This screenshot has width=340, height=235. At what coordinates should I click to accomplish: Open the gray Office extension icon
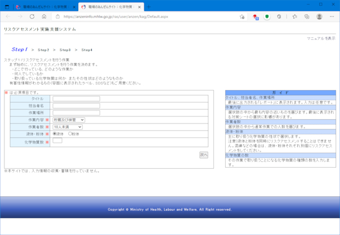pyautogui.click(x=279, y=16)
